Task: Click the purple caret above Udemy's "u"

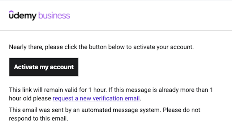Action: coord(11,12)
